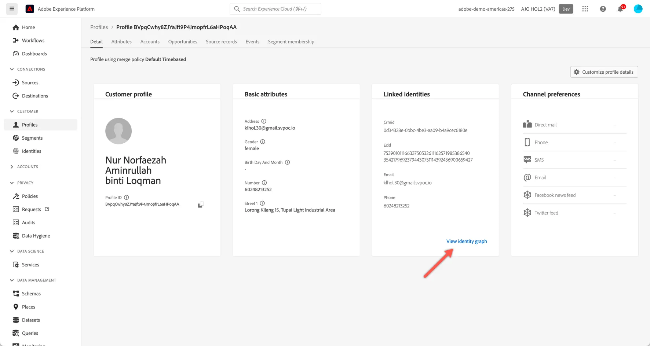Show info icon next to Gender

(x=263, y=142)
